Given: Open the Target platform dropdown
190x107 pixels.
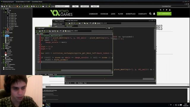Looking at the screenshot, I should pyautogui.click(x=62, y=6).
